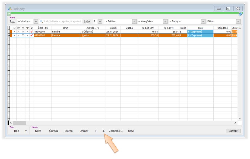Toggle the 'O.' checkbox in filters

click(86, 21)
